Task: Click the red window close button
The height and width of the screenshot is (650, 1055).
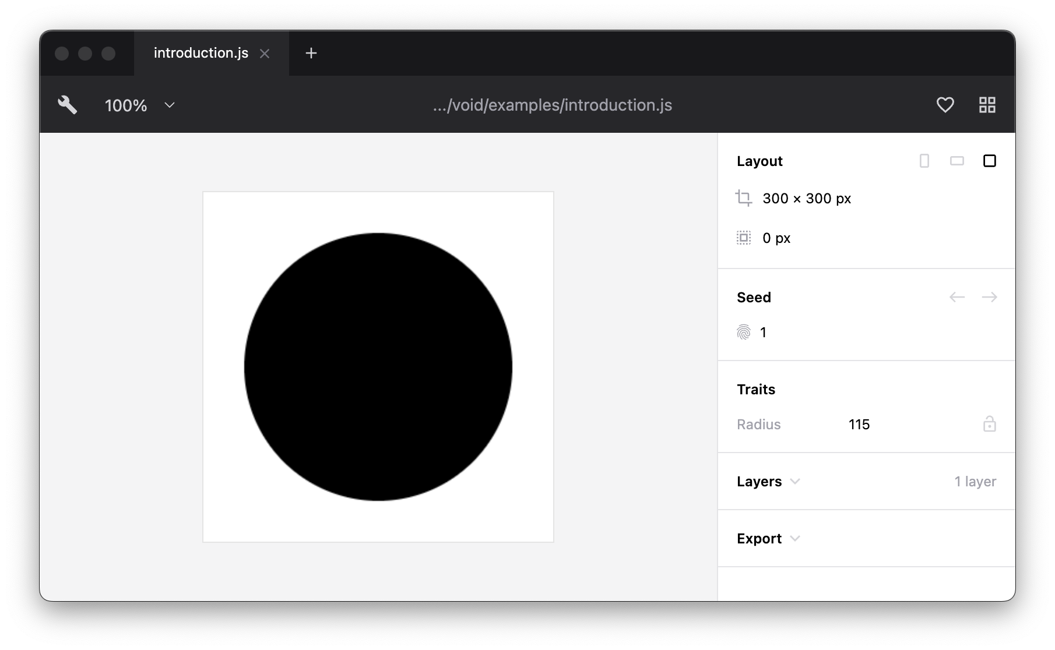Action: (62, 54)
